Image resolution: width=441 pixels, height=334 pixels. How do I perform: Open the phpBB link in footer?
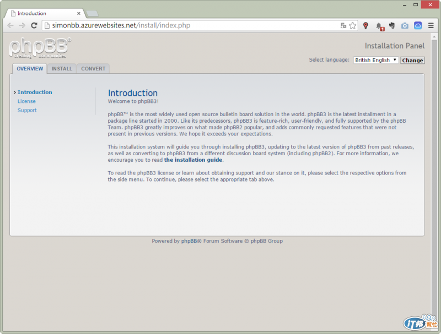click(189, 241)
